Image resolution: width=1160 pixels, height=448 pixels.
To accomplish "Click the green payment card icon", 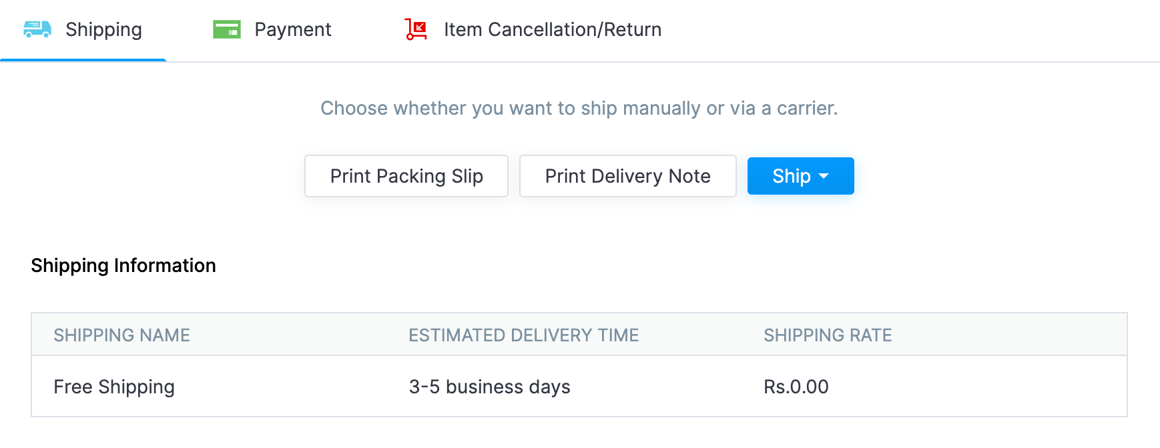I will pyautogui.click(x=227, y=29).
